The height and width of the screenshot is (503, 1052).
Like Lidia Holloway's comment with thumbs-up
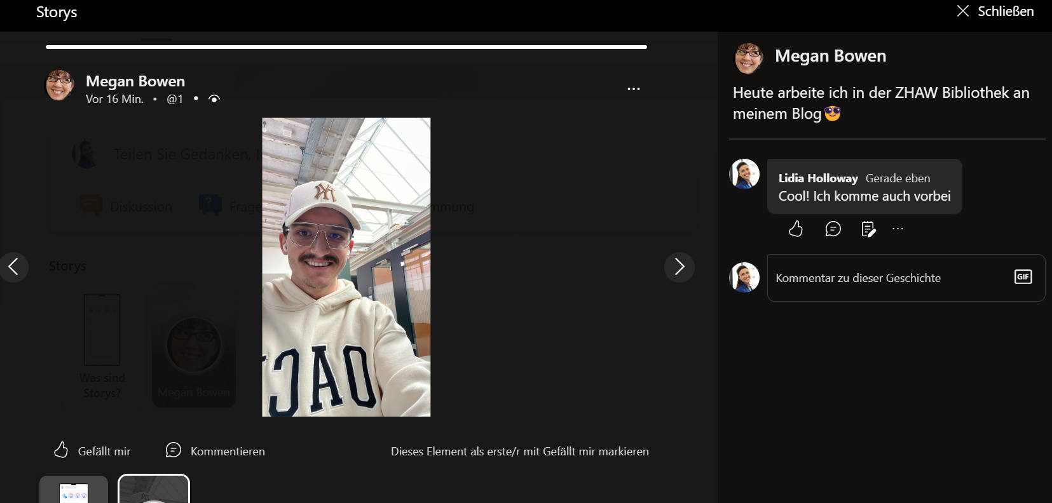click(x=796, y=229)
